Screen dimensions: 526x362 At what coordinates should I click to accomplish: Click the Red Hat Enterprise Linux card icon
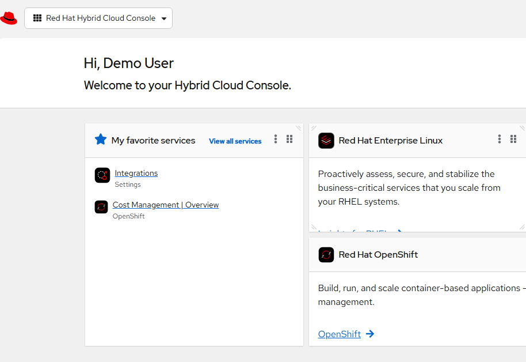tap(326, 141)
